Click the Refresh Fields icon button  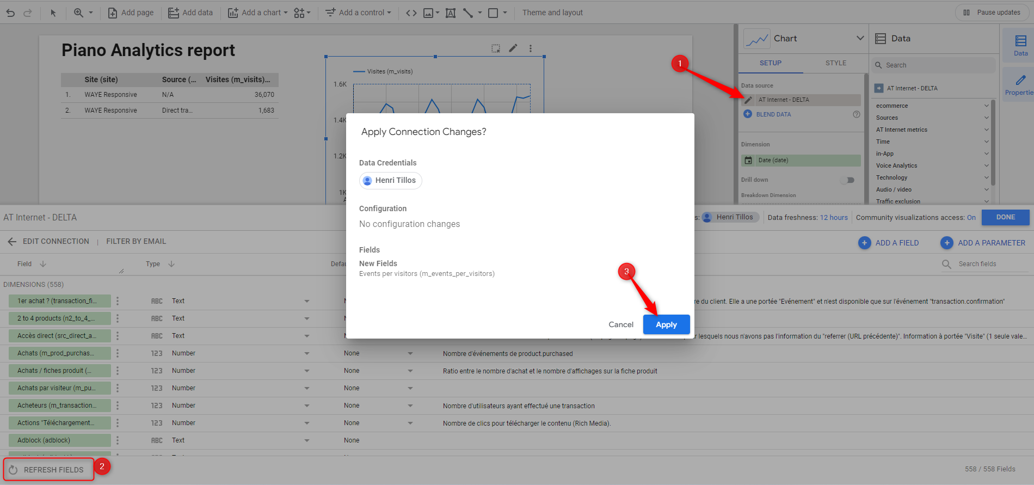(14, 470)
